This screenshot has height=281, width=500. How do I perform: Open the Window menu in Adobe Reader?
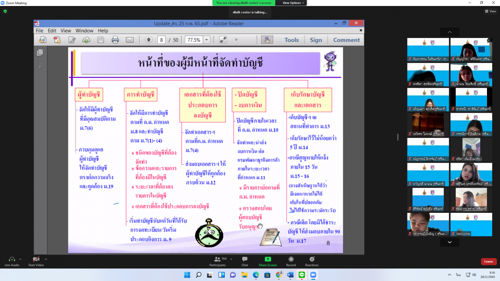(x=84, y=31)
